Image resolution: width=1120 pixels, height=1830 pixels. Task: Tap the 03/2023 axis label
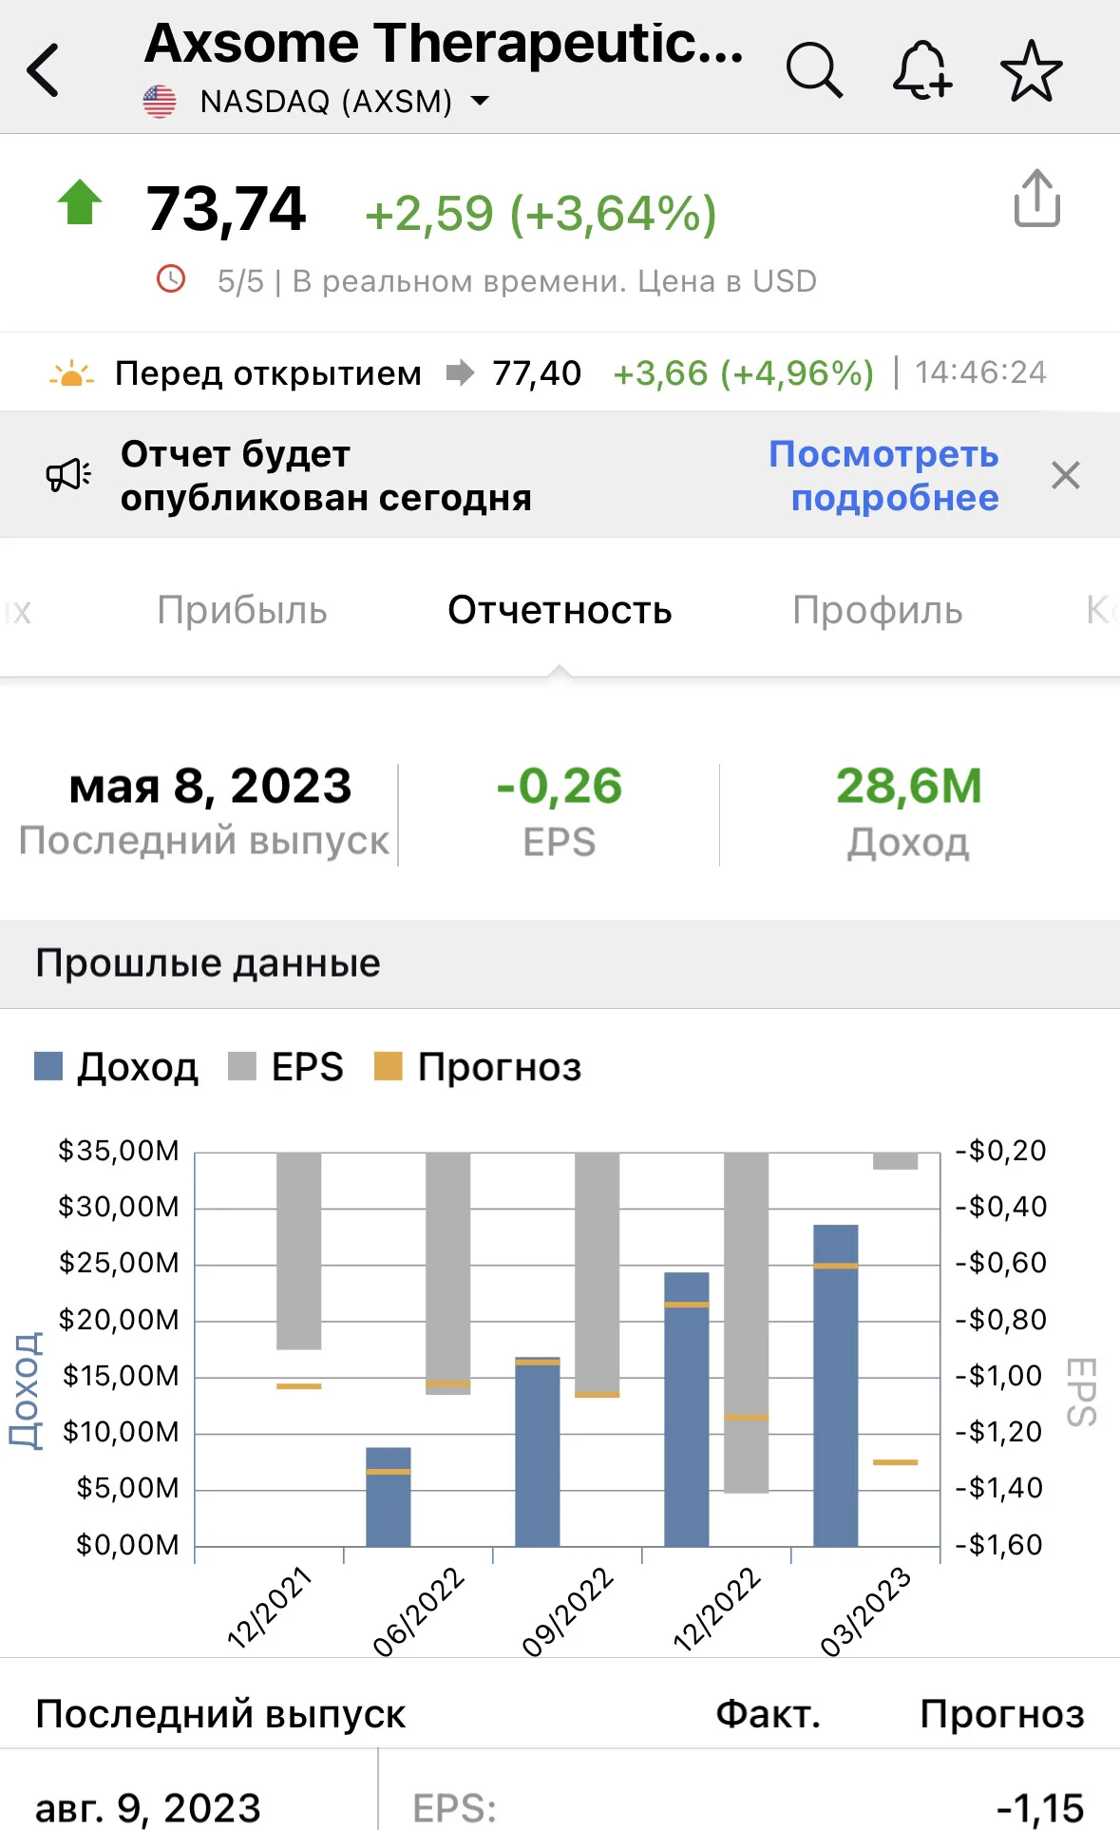[864, 1611]
